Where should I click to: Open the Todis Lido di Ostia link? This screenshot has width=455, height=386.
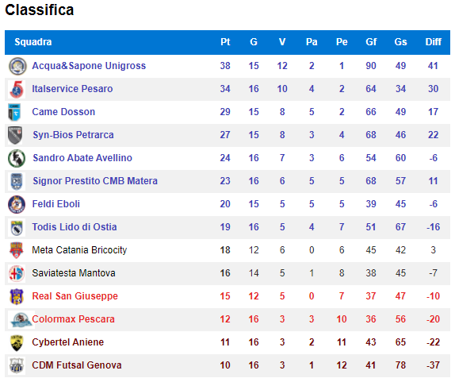(75, 226)
